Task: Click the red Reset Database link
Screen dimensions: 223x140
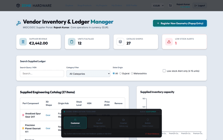Action: click(152, 134)
